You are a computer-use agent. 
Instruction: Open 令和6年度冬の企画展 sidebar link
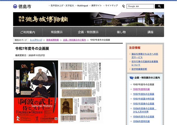click(x=143, y=117)
